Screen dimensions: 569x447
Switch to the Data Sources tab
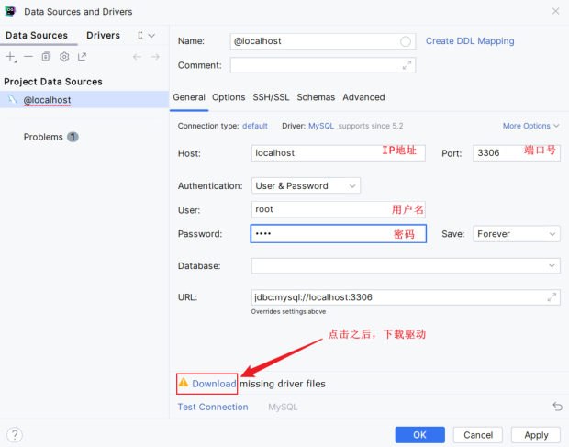pos(37,35)
